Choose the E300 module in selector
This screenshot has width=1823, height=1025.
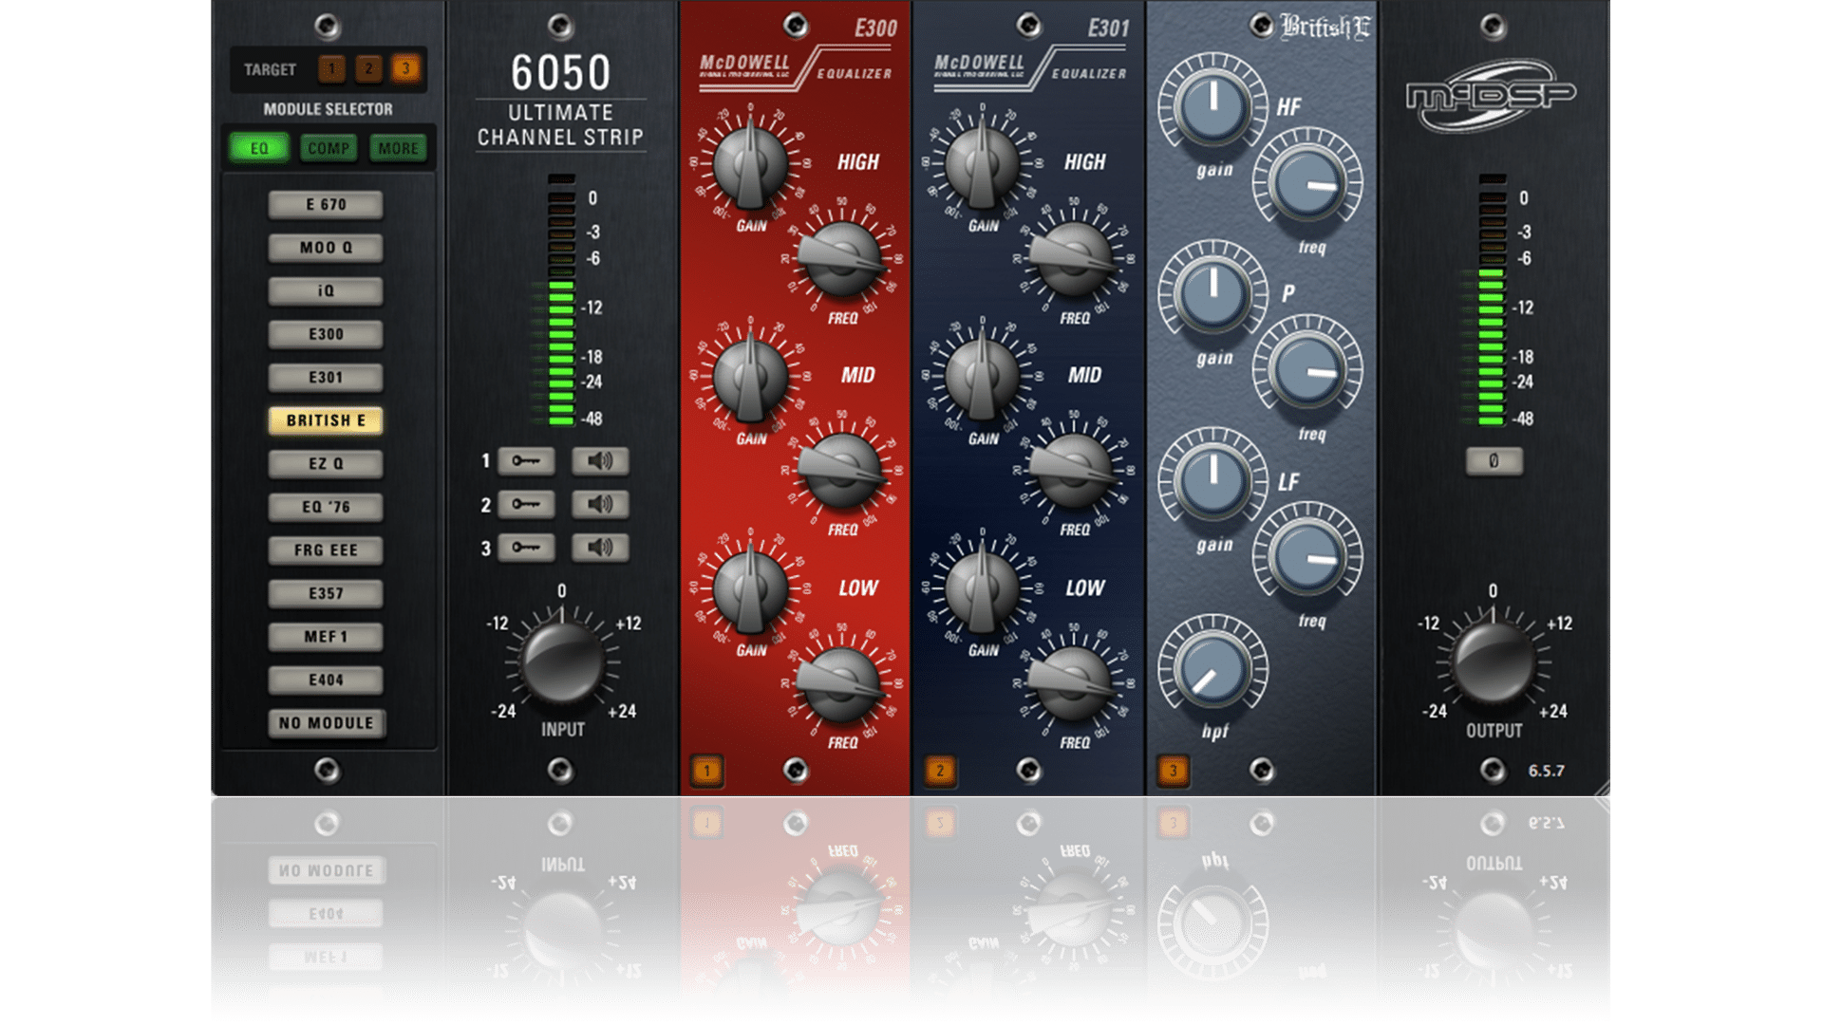pyautogui.click(x=326, y=334)
